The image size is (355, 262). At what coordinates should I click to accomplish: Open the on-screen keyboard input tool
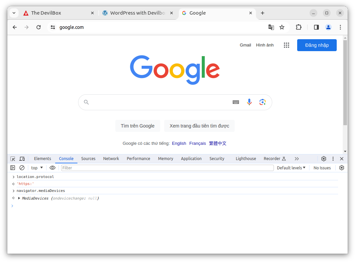(236, 102)
